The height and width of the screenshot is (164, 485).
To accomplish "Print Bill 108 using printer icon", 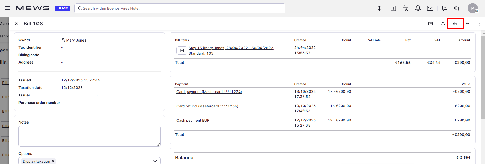I will [x=455, y=24].
